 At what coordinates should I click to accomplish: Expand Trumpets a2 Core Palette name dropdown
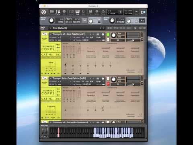51,34
